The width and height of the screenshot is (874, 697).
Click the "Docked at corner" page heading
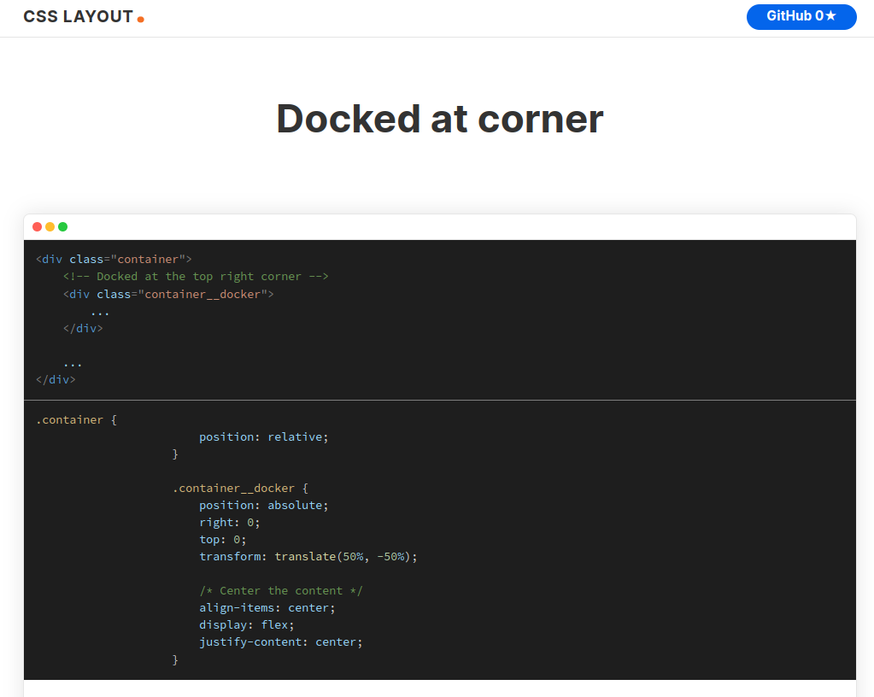coord(440,119)
